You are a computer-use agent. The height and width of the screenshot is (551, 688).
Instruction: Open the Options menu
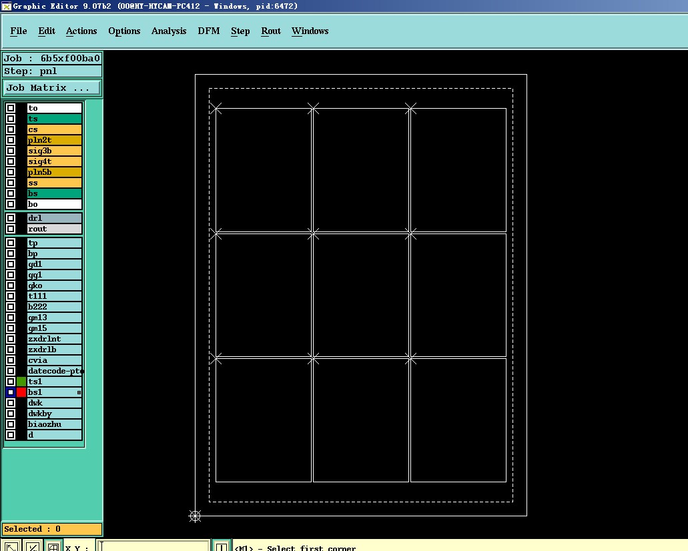point(124,31)
